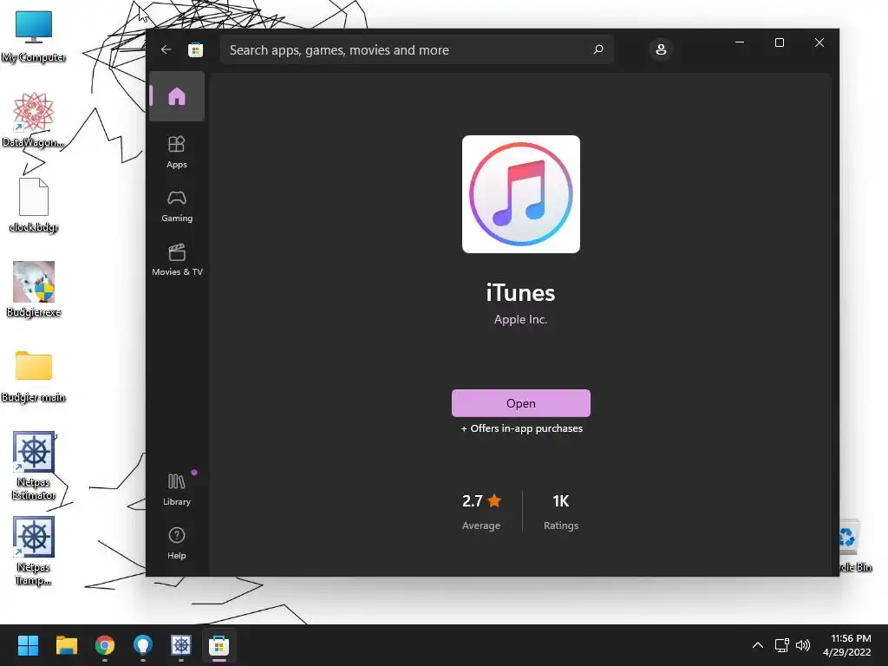Open the Netpas ship wheel taskbar icon
The height and width of the screenshot is (666, 888).
(x=181, y=645)
